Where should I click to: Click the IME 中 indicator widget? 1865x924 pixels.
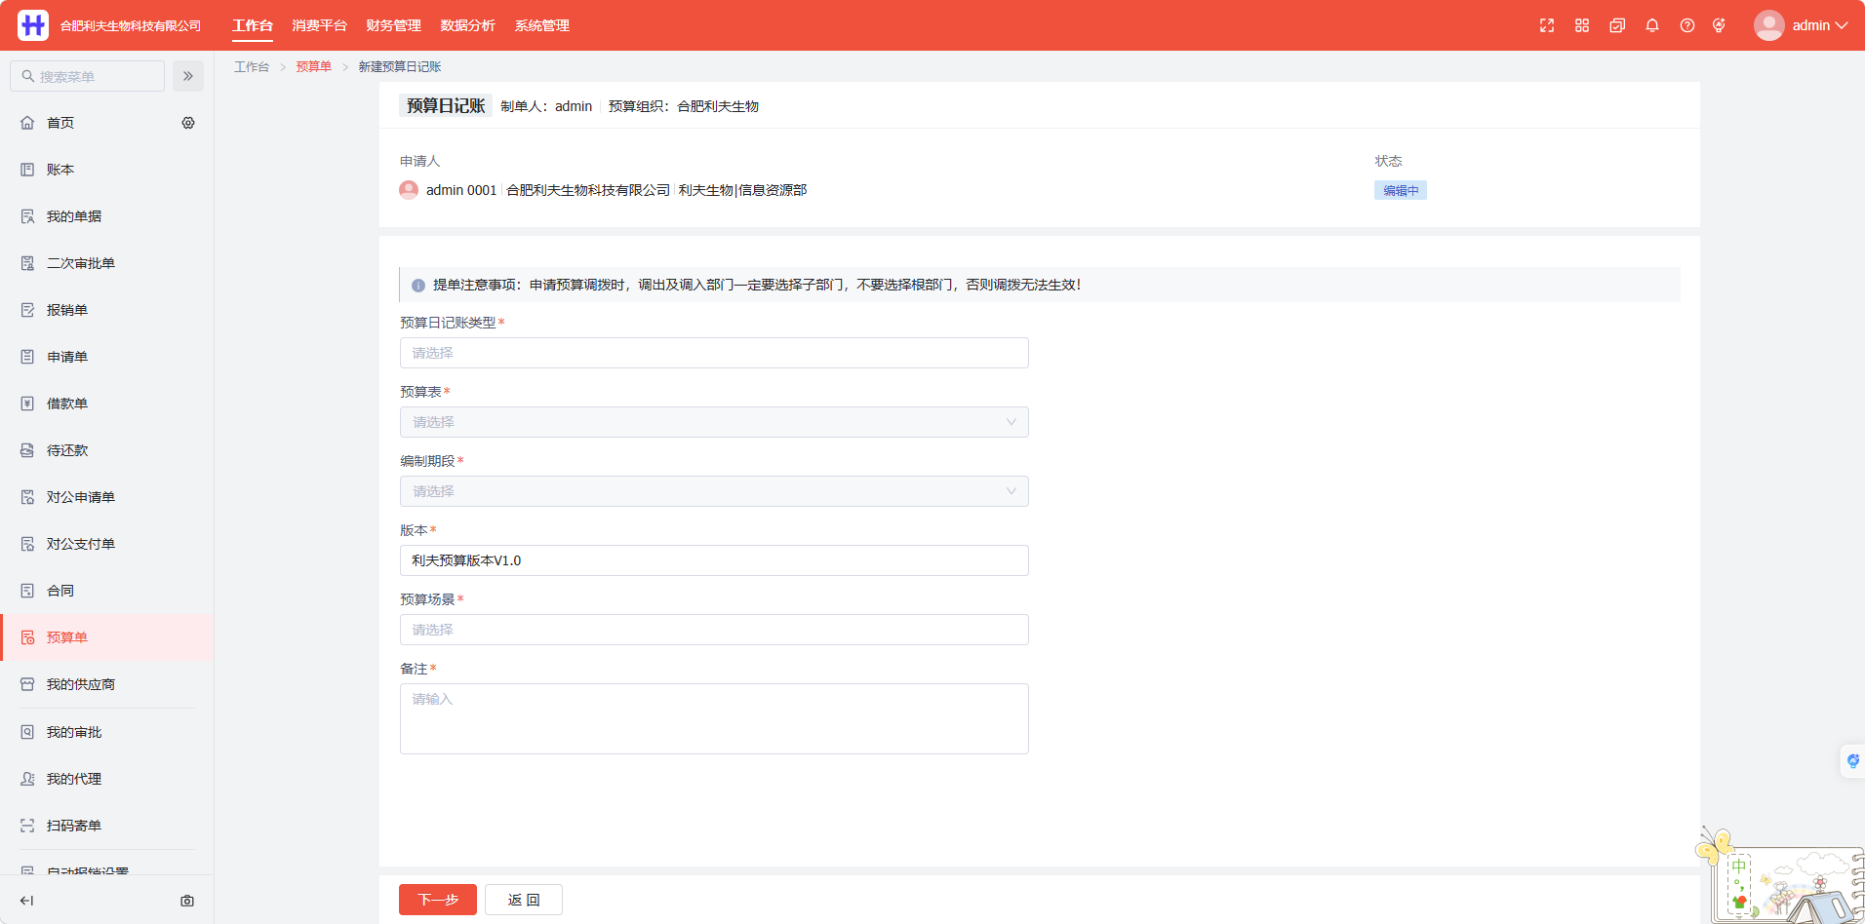(1738, 866)
